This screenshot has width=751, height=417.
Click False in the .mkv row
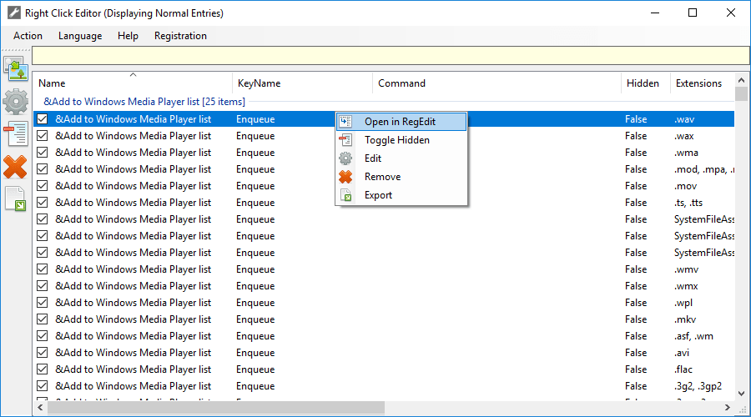(636, 319)
